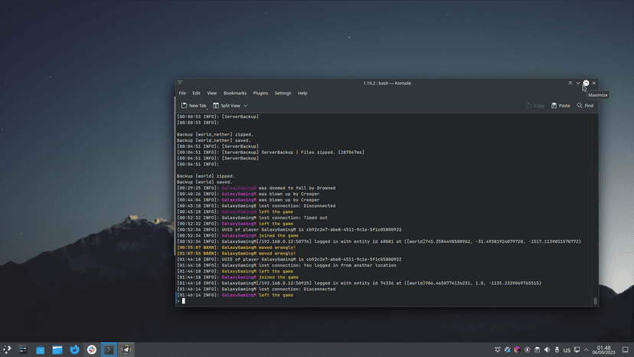Expand the Split View dropdown arrow
The height and width of the screenshot is (357, 634).
point(246,106)
